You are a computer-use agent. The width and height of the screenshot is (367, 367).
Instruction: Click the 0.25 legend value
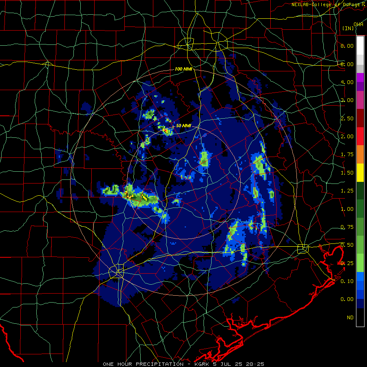(347, 263)
